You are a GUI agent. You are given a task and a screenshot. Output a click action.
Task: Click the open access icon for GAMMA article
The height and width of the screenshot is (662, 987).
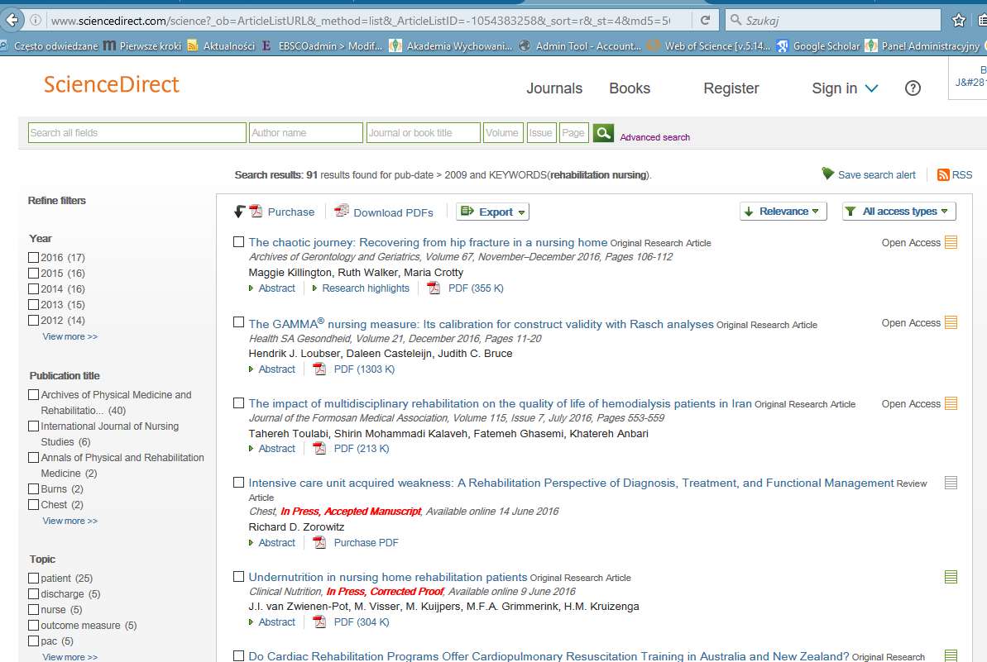pos(951,322)
